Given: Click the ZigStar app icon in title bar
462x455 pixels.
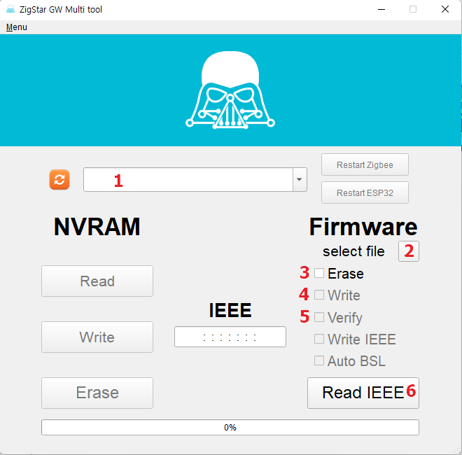Looking at the screenshot, I should (x=10, y=9).
